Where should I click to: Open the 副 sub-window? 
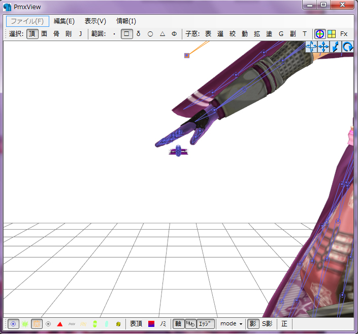click(x=293, y=34)
